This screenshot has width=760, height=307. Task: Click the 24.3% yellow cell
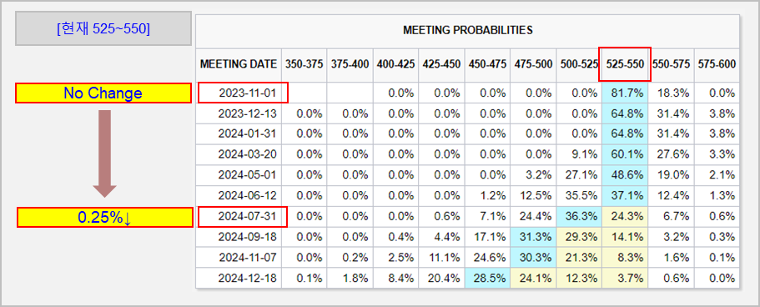point(625,216)
